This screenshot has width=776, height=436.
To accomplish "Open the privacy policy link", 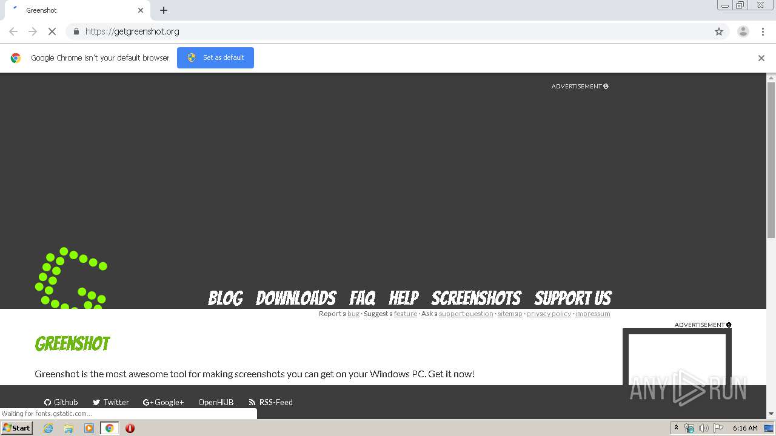I will (x=549, y=314).
